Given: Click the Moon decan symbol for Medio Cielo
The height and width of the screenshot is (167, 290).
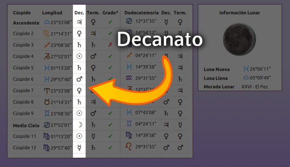Looking at the screenshot, I should click(80, 125).
